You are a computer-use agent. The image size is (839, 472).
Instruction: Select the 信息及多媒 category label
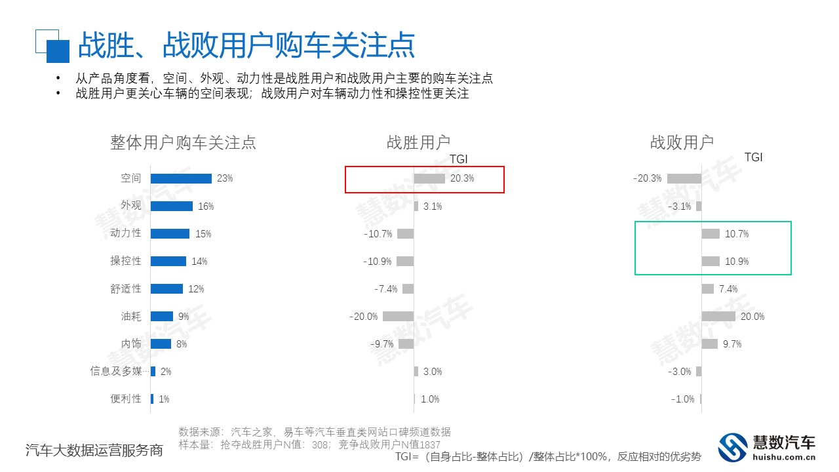tap(116, 371)
